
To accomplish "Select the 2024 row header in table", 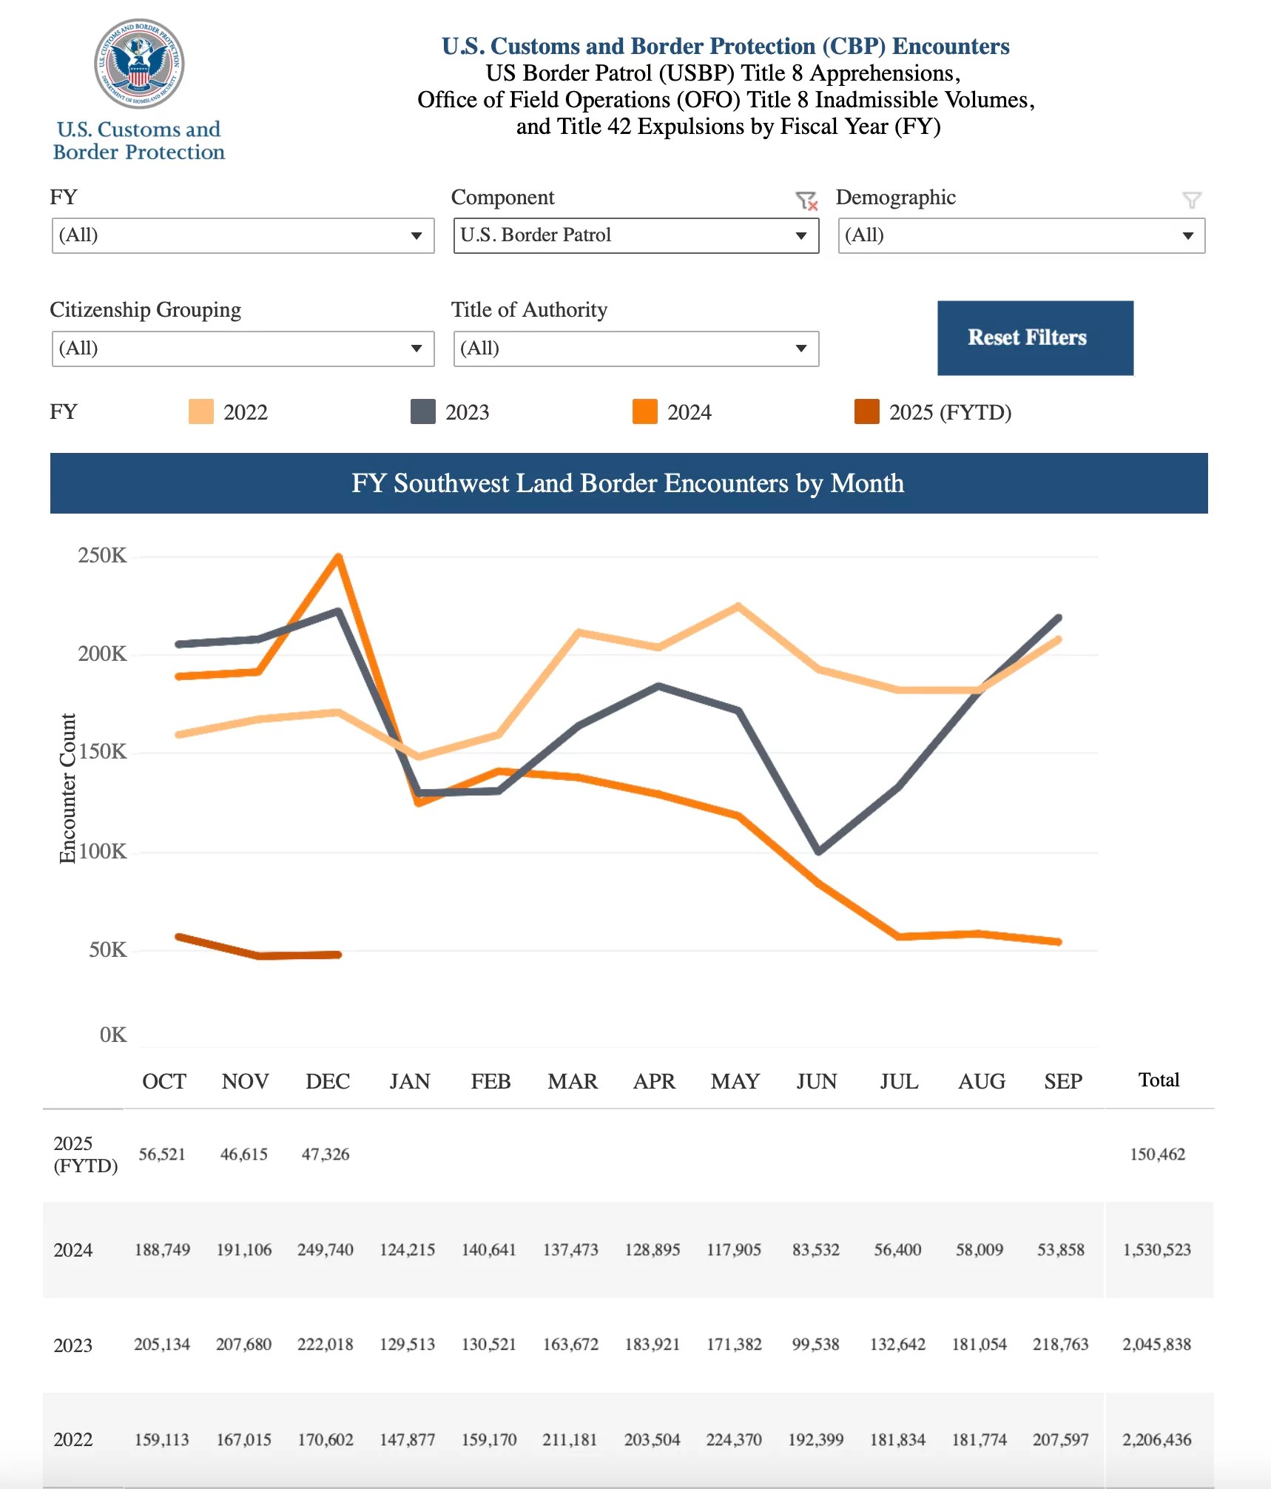I will tap(73, 1250).
